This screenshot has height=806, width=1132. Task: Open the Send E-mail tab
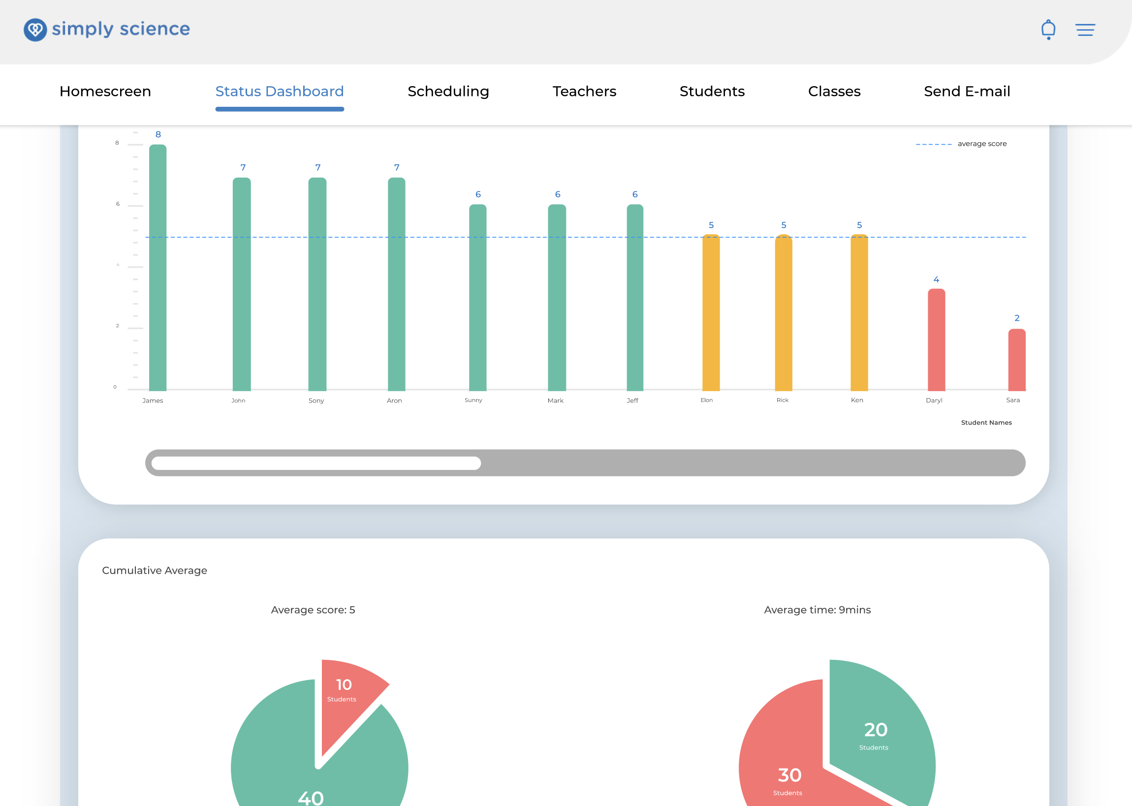(966, 92)
